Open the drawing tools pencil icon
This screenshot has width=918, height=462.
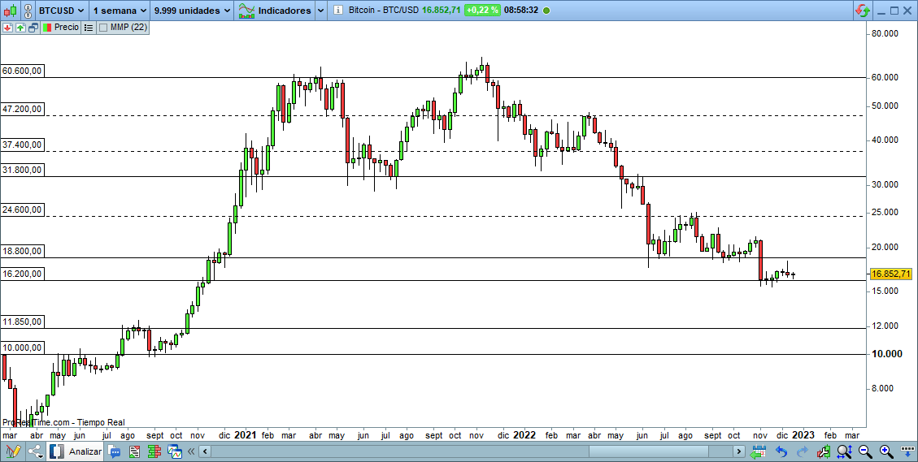point(13,451)
